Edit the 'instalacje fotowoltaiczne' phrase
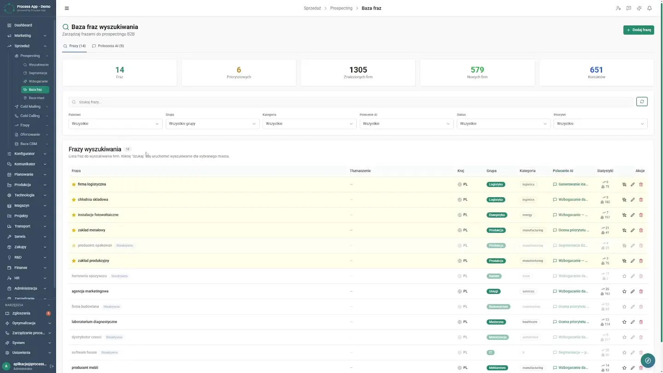Image resolution: width=663 pixels, height=373 pixels. tap(633, 215)
